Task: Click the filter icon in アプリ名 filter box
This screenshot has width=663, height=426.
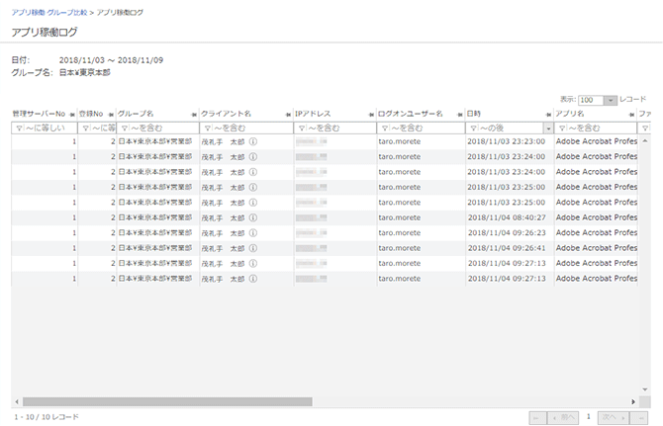Action: (x=561, y=128)
